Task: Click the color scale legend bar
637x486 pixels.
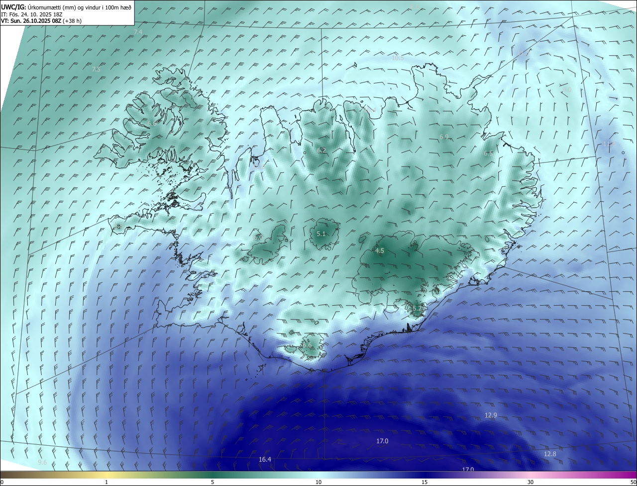Action: pyautogui.click(x=318, y=475)
